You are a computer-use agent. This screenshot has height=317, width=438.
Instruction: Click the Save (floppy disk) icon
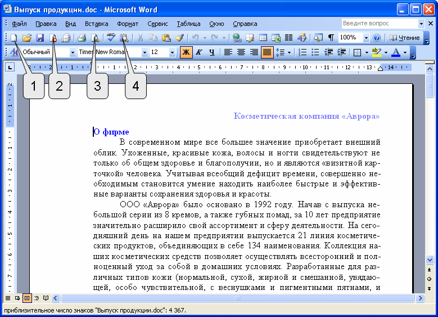pyautogui.click(x=40, y=38)
